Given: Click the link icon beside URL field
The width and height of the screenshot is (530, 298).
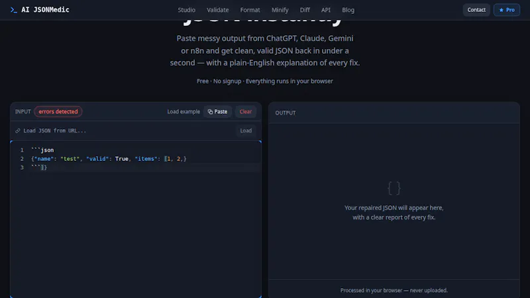Looking at the screenshot, I should [18, 130].
